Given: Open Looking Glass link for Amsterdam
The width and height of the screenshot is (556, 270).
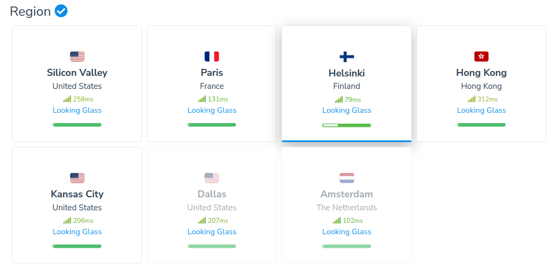Looking at the screenshot, I should pyautogui.click(x=347, y=232).
